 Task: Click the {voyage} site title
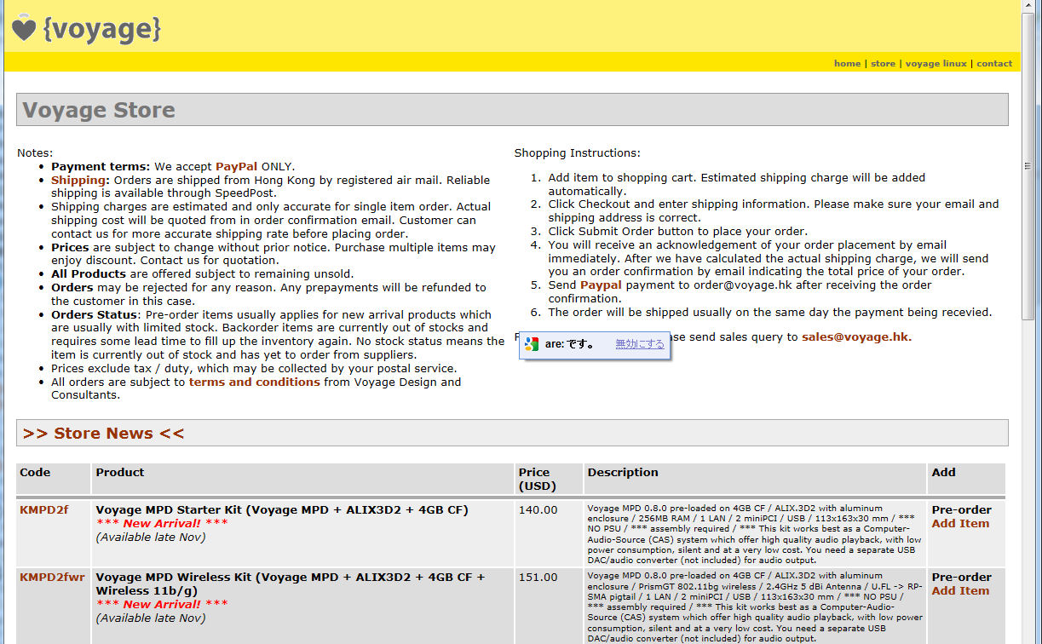(x=101, y=29)
